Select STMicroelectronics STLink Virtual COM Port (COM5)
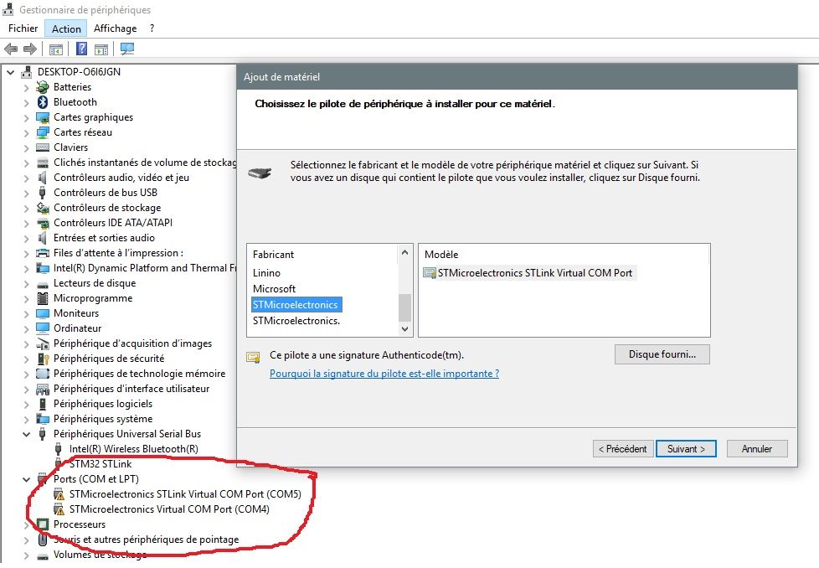 [x=185, y=494]
